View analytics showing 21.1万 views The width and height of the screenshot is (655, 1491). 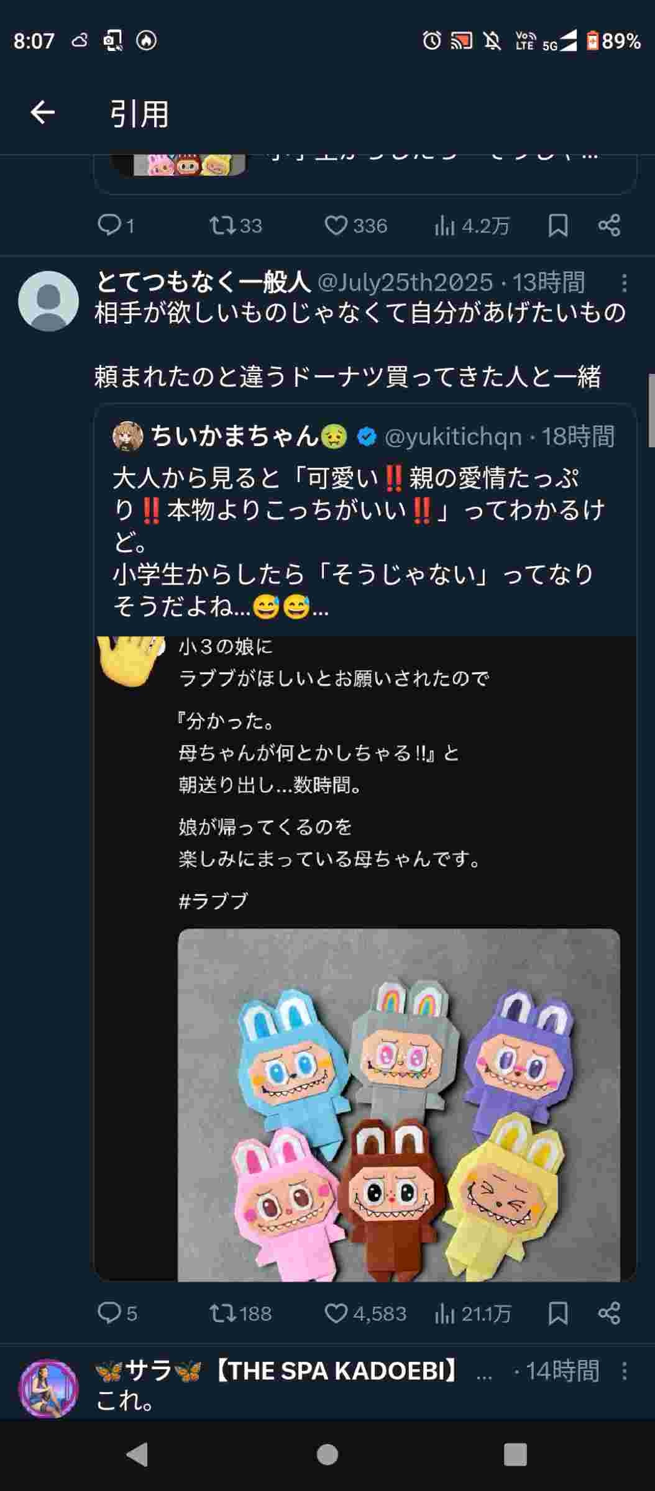click(x=473, y=1313)
